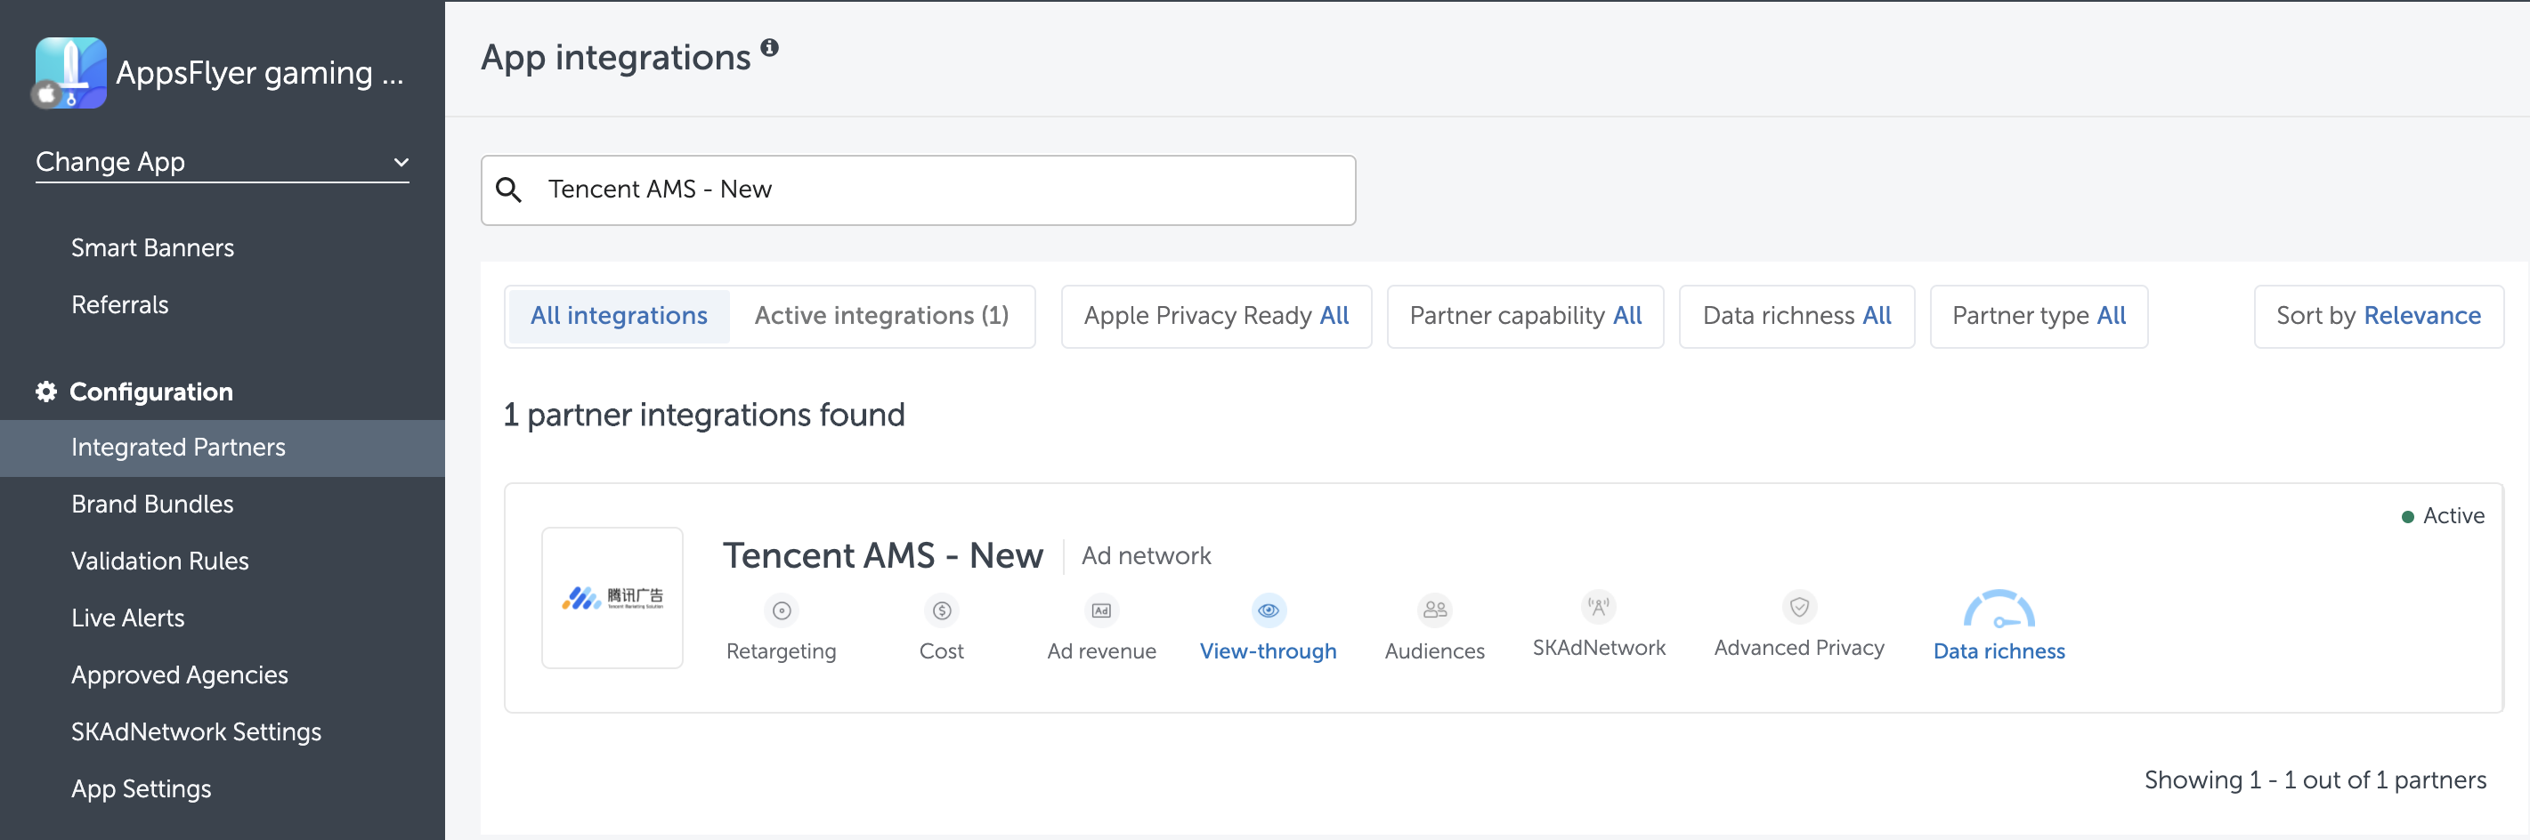
Task: Open Sort by Relevance dropdown
Action: pyautogui.click(x=2378, y=316)
